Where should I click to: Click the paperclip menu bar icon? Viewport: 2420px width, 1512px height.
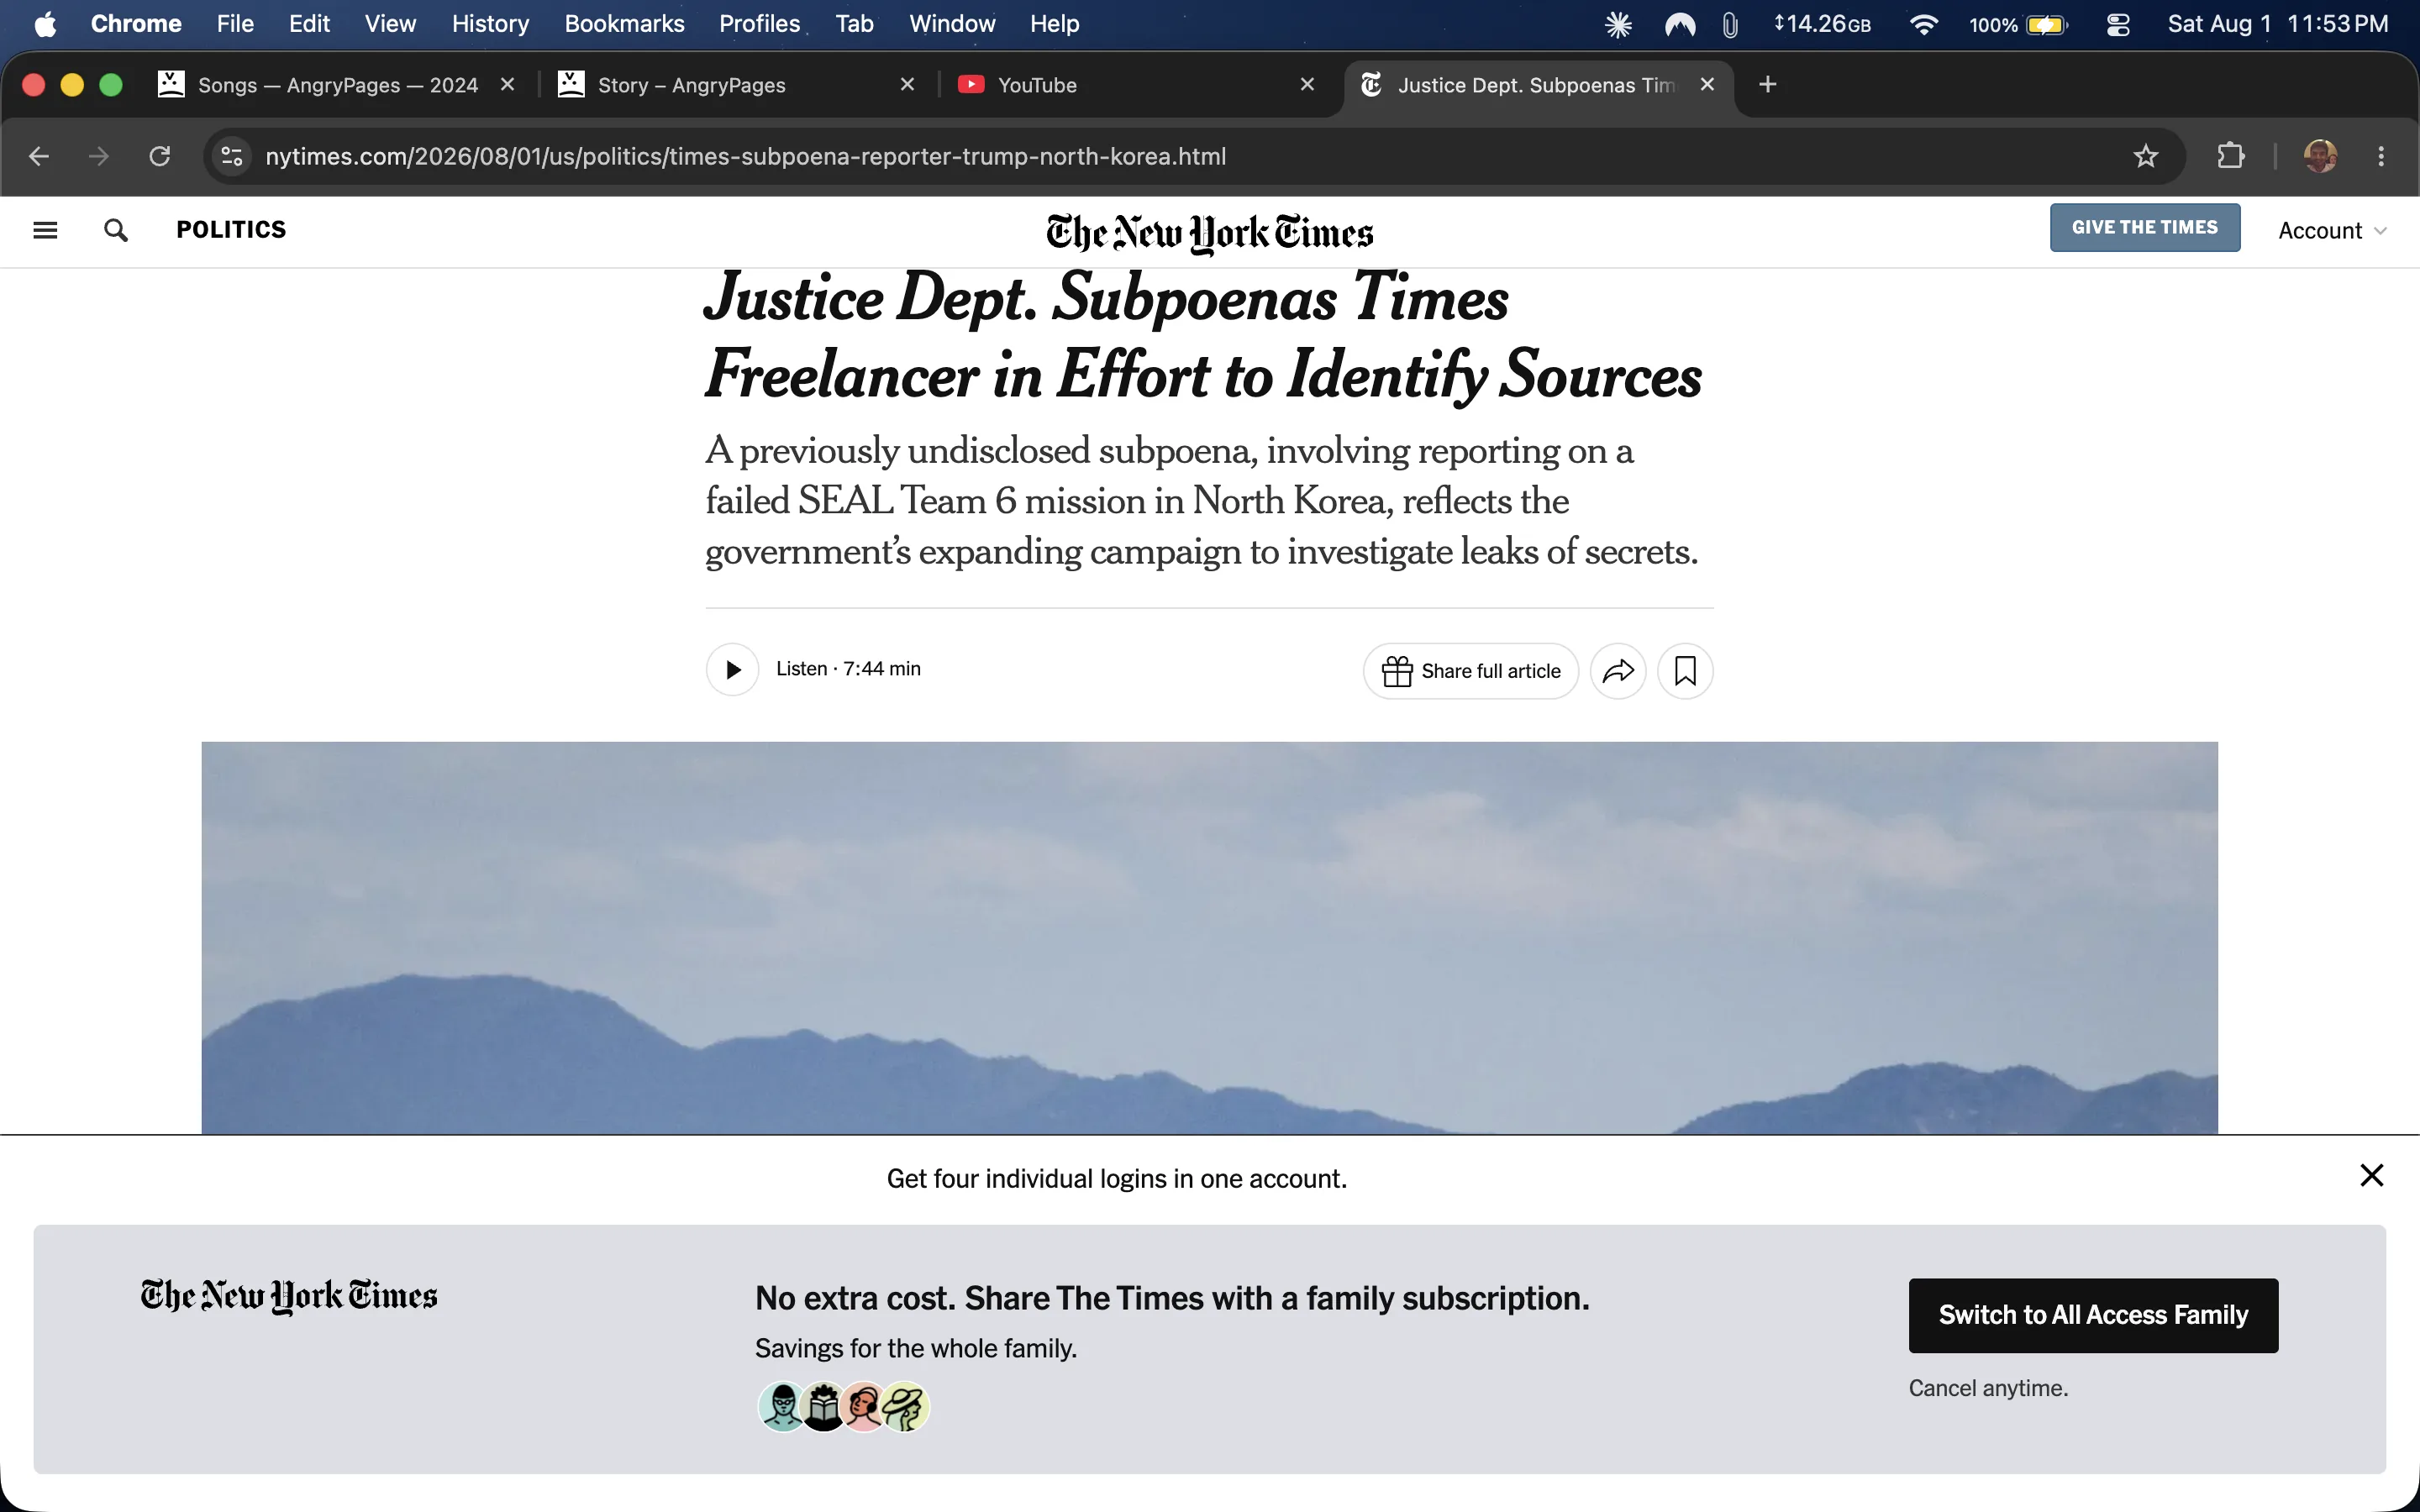1730,25
